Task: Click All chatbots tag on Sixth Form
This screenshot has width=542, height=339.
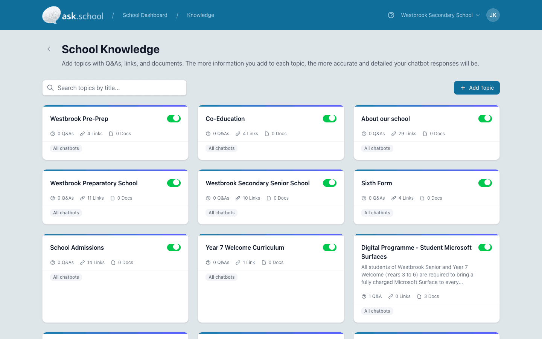Action: pos(377,213)
